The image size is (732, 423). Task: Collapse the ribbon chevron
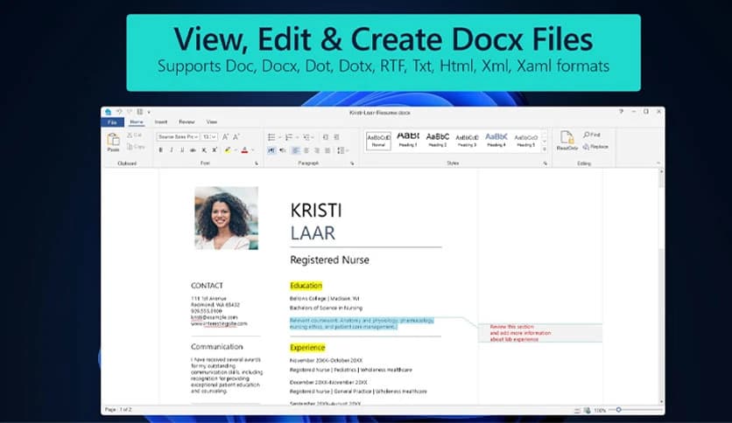[x=658, y=163]
